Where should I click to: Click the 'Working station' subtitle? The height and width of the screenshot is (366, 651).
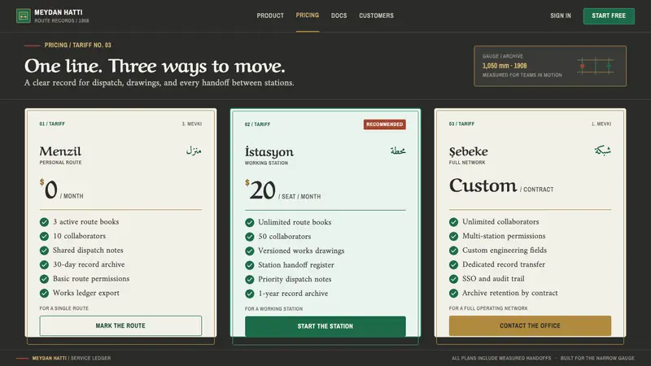tap(266, 163)
